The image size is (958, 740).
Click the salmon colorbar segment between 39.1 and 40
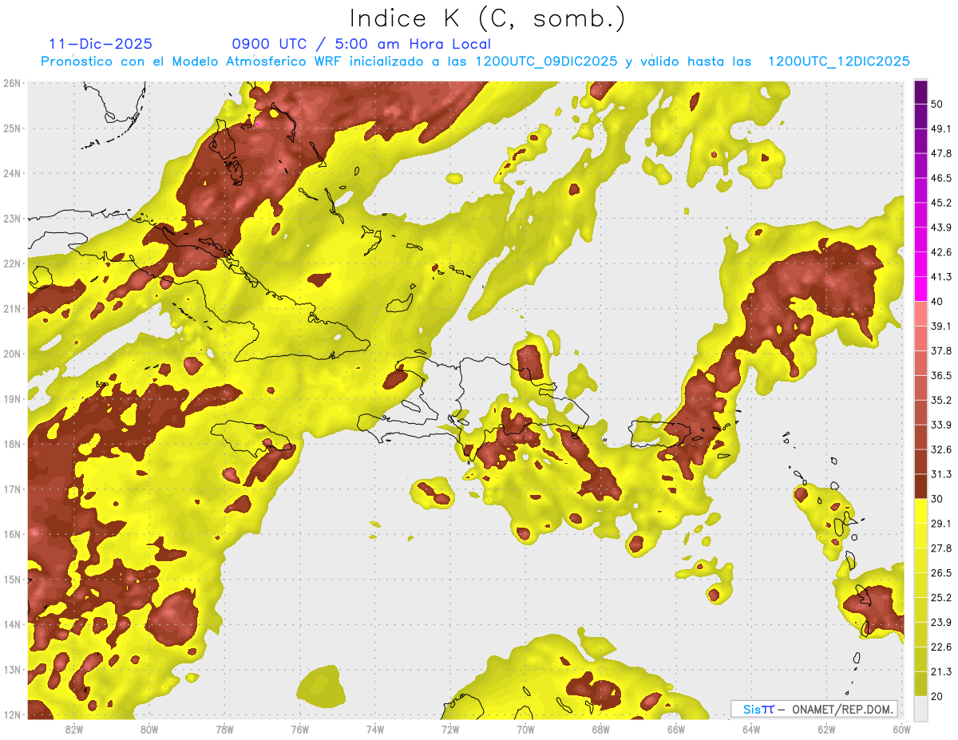click(x=920, y=313)
